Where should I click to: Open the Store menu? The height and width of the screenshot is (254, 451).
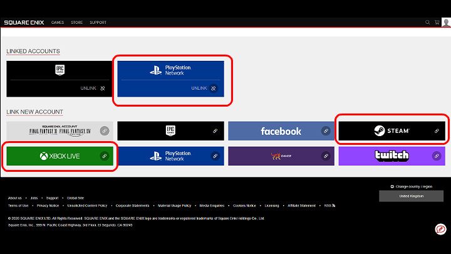76,23
